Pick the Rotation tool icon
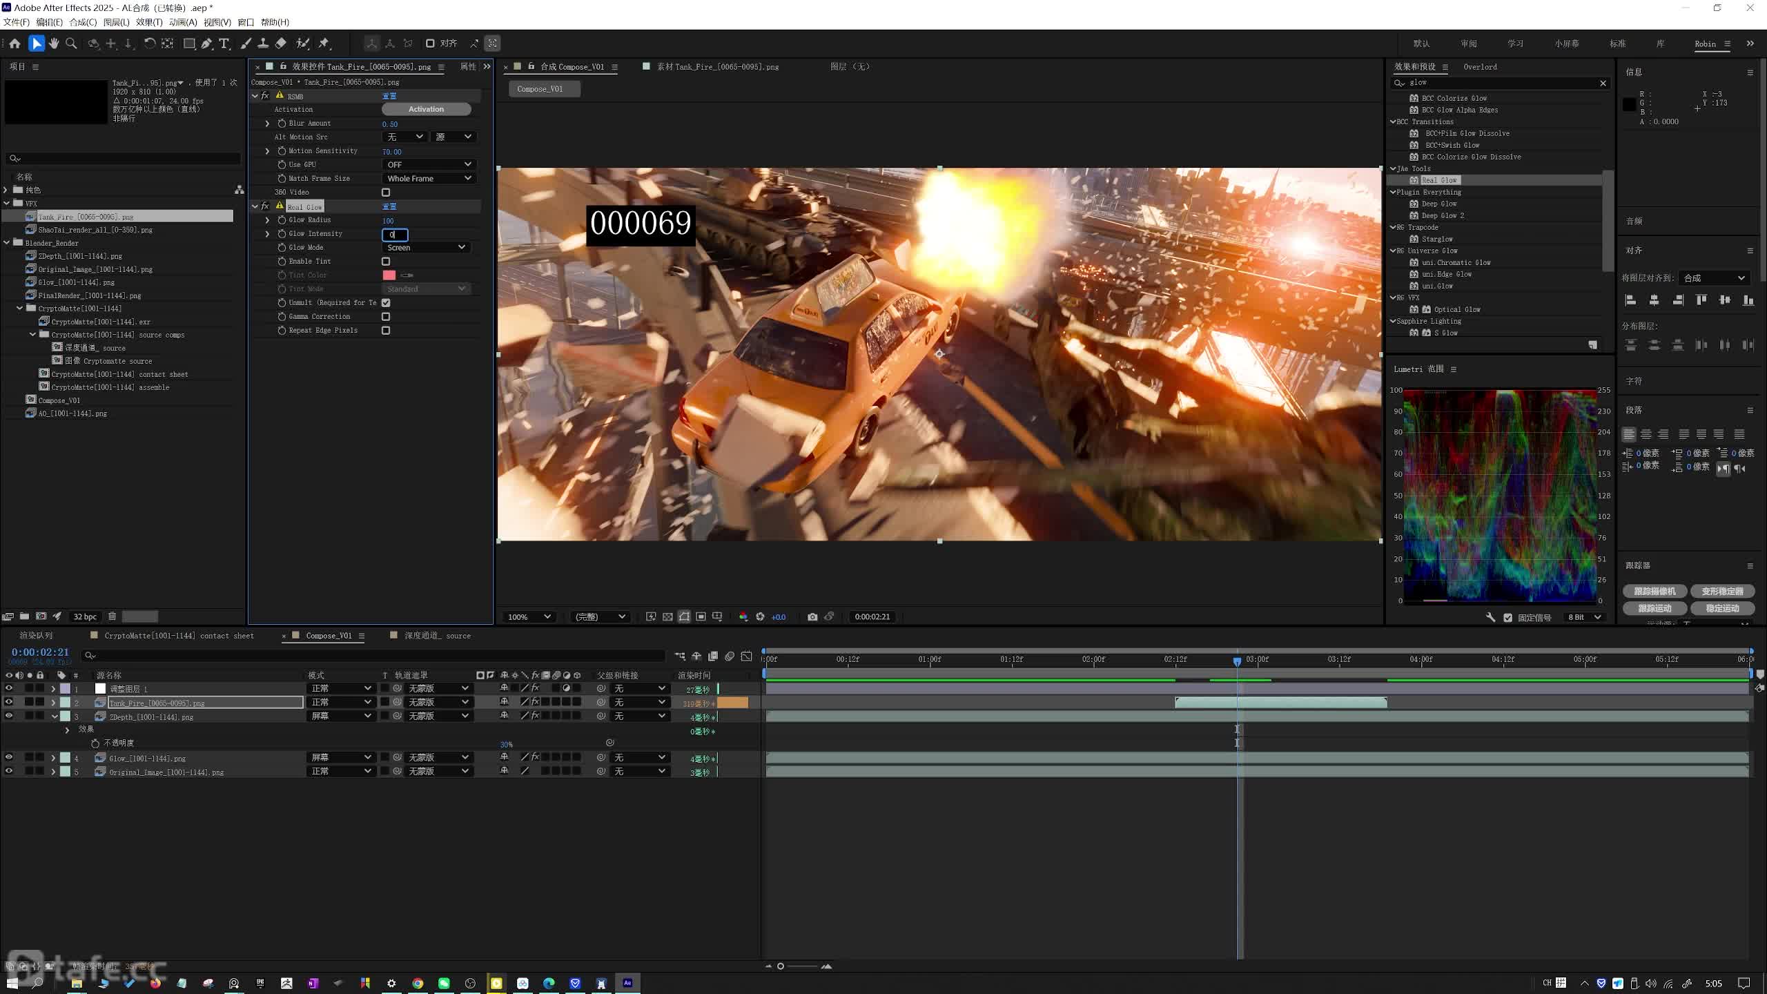 (149, 43)
